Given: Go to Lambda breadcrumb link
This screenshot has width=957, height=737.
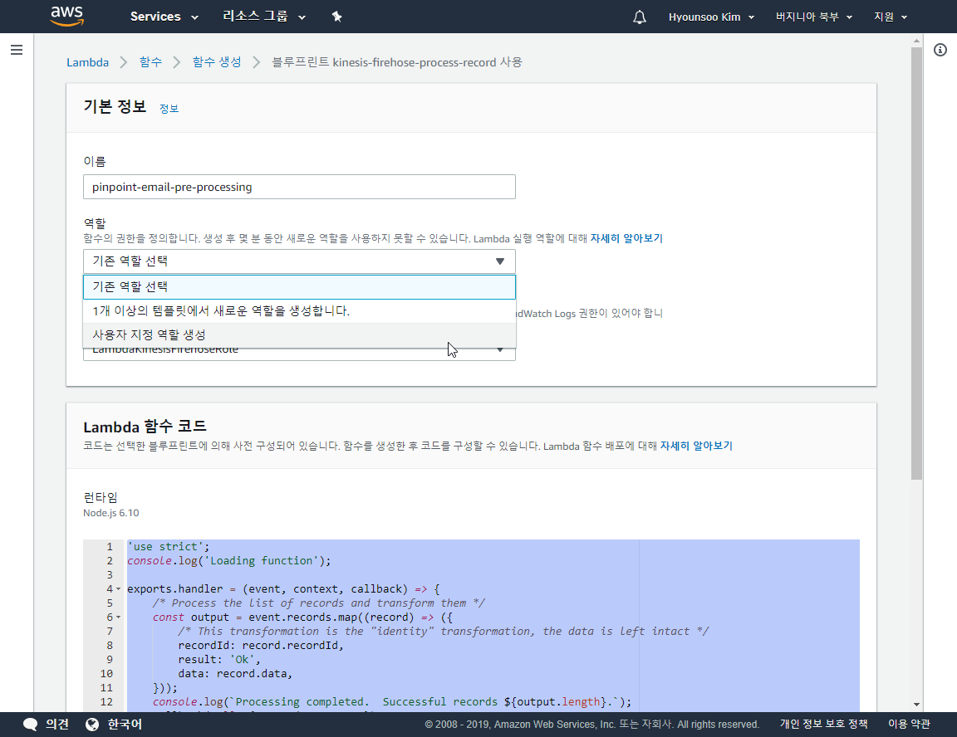Looking at the screenshot, I should pyautogui.click(x=87, y=62).
